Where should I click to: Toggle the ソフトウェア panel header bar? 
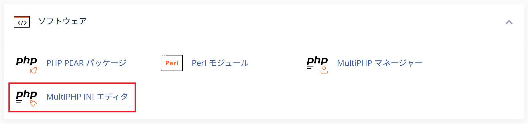[264, 22]
